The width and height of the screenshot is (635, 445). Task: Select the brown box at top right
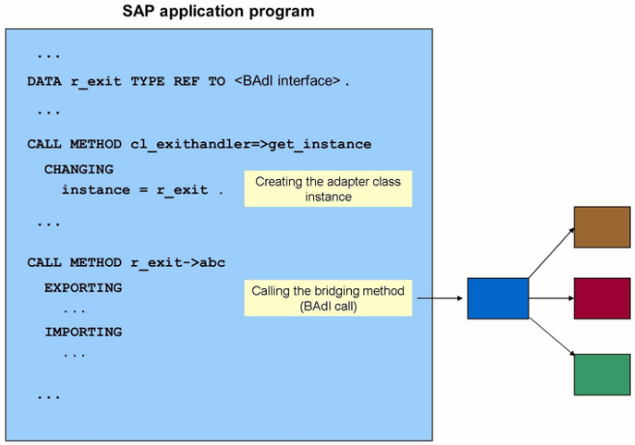click(x=601, y=226)
